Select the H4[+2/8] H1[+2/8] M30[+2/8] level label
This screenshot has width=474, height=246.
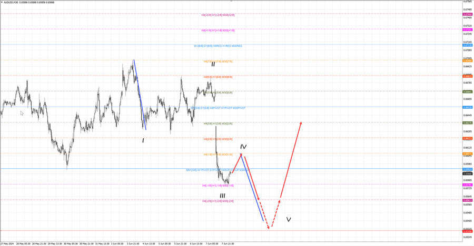pos(218,15)
